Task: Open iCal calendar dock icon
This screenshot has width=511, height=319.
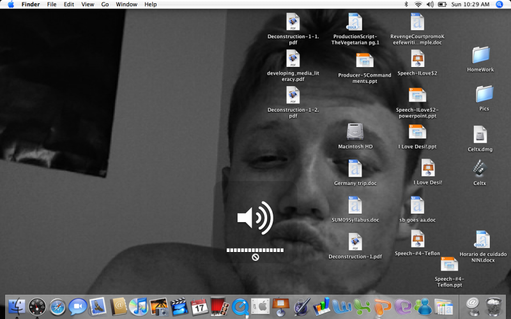Action: coord(199,307)
